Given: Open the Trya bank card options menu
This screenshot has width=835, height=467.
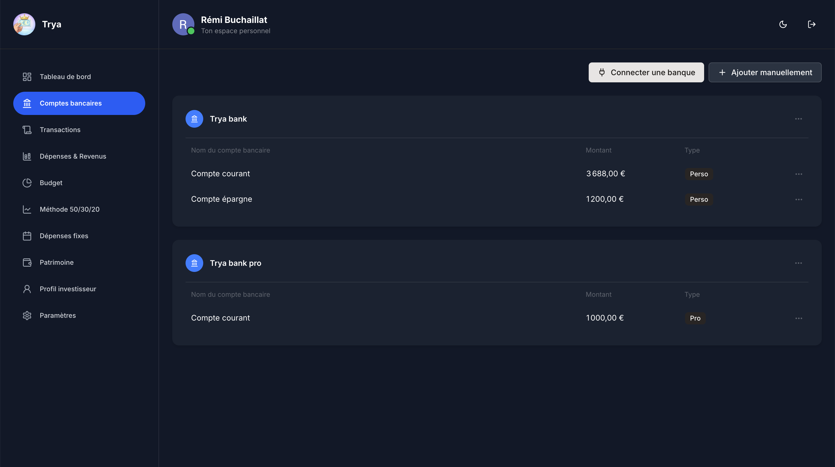Looking at the screenshot, I should coord(798,119).
